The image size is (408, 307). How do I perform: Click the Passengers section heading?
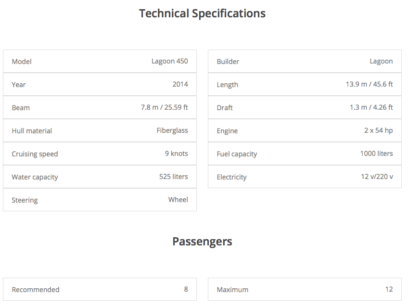click(x=202, y=242)
